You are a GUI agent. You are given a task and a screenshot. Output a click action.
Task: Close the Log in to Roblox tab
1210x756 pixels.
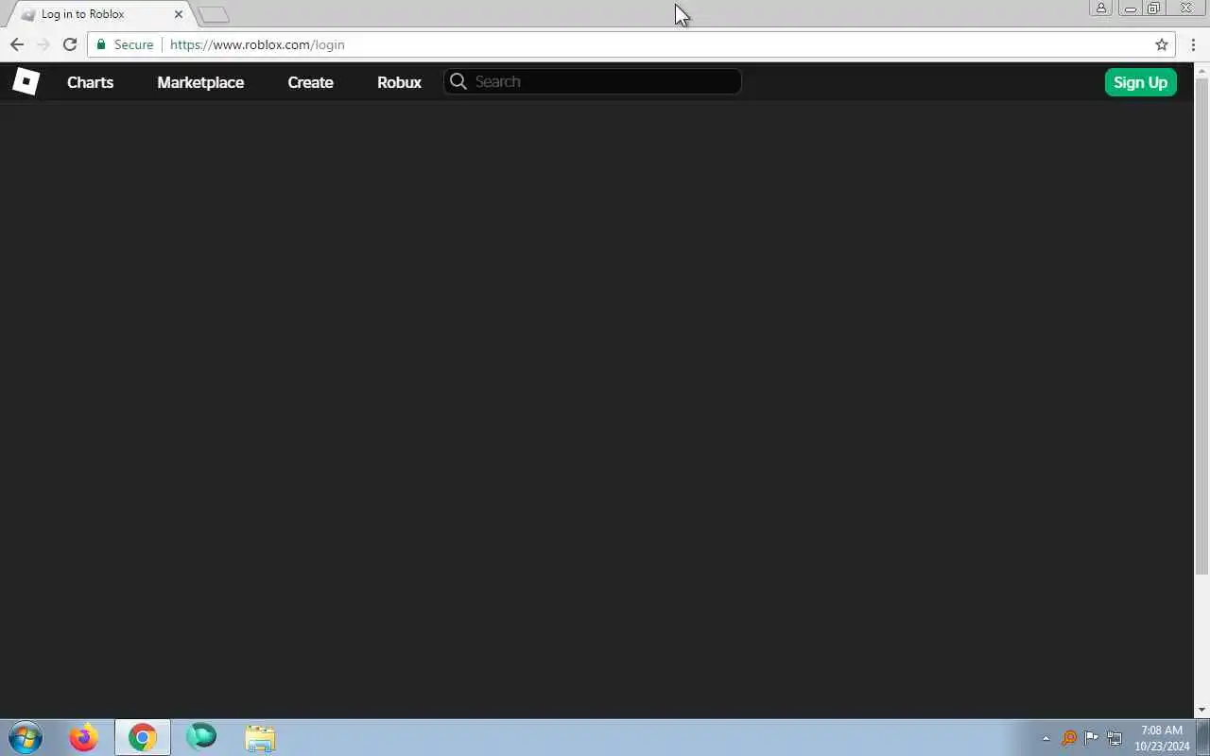click(x=178, y=14)
